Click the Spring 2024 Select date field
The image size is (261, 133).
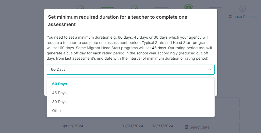(x=210, y=127)
